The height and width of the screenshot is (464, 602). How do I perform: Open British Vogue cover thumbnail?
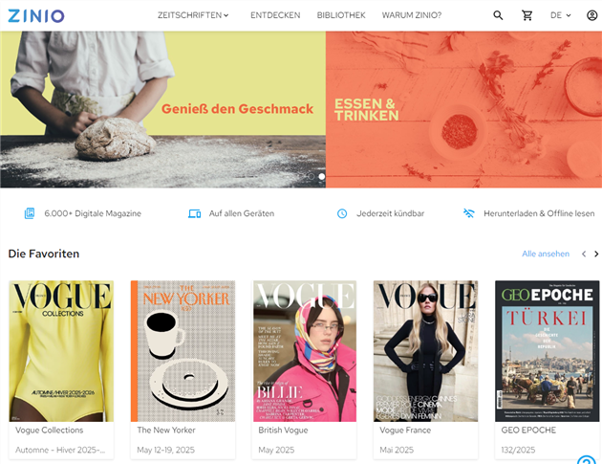[305, 351]
